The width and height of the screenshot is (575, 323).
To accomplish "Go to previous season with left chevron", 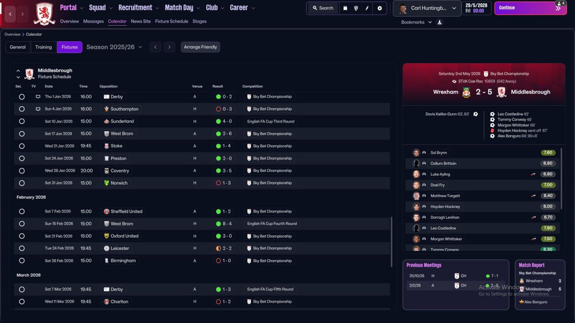I will pos(155,47).
